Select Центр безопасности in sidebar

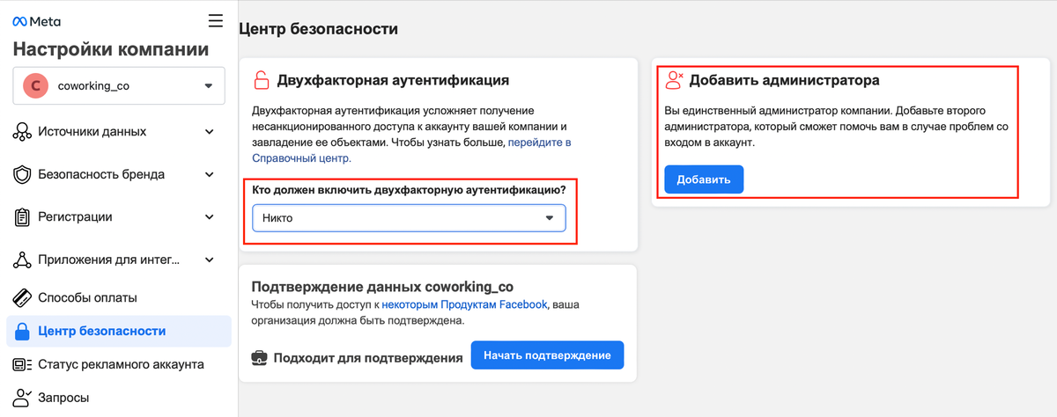[118, 331]
